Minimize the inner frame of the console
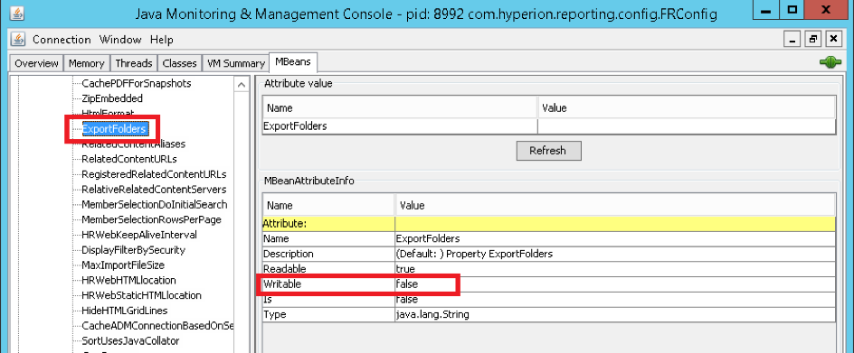 (x=792, y=39)
